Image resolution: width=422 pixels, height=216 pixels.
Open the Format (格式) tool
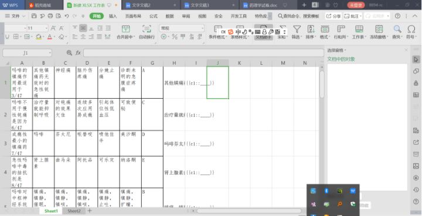click(325, 33)
